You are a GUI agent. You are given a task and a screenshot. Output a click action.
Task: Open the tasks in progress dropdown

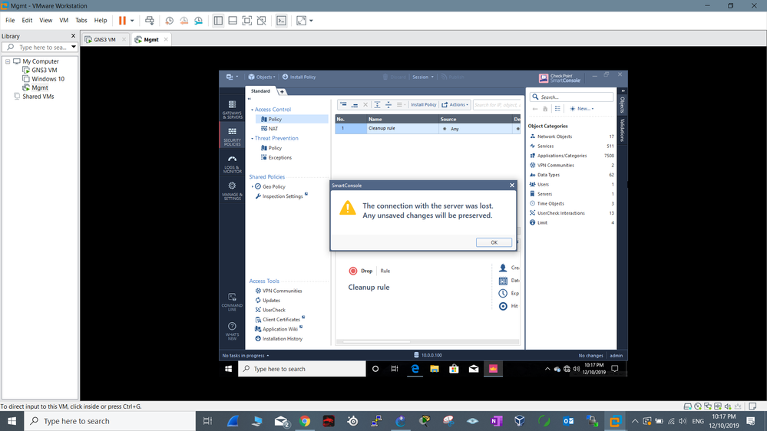point(246,355)
